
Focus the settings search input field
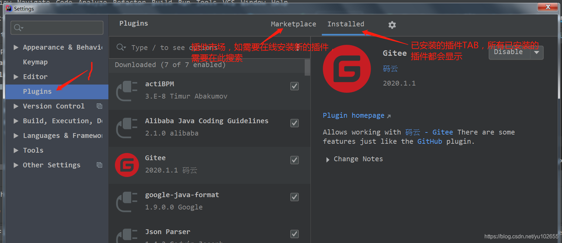pyautogui.click(x=57, y=28)
